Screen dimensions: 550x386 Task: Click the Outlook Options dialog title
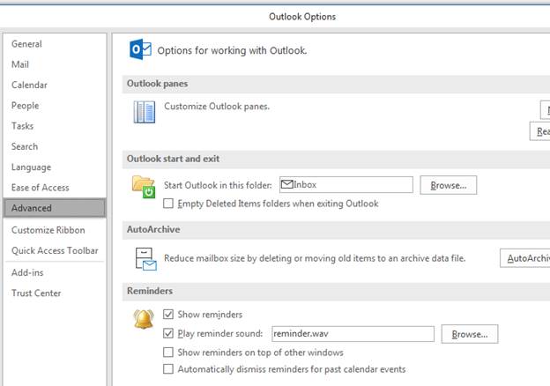tap(302, 17)
